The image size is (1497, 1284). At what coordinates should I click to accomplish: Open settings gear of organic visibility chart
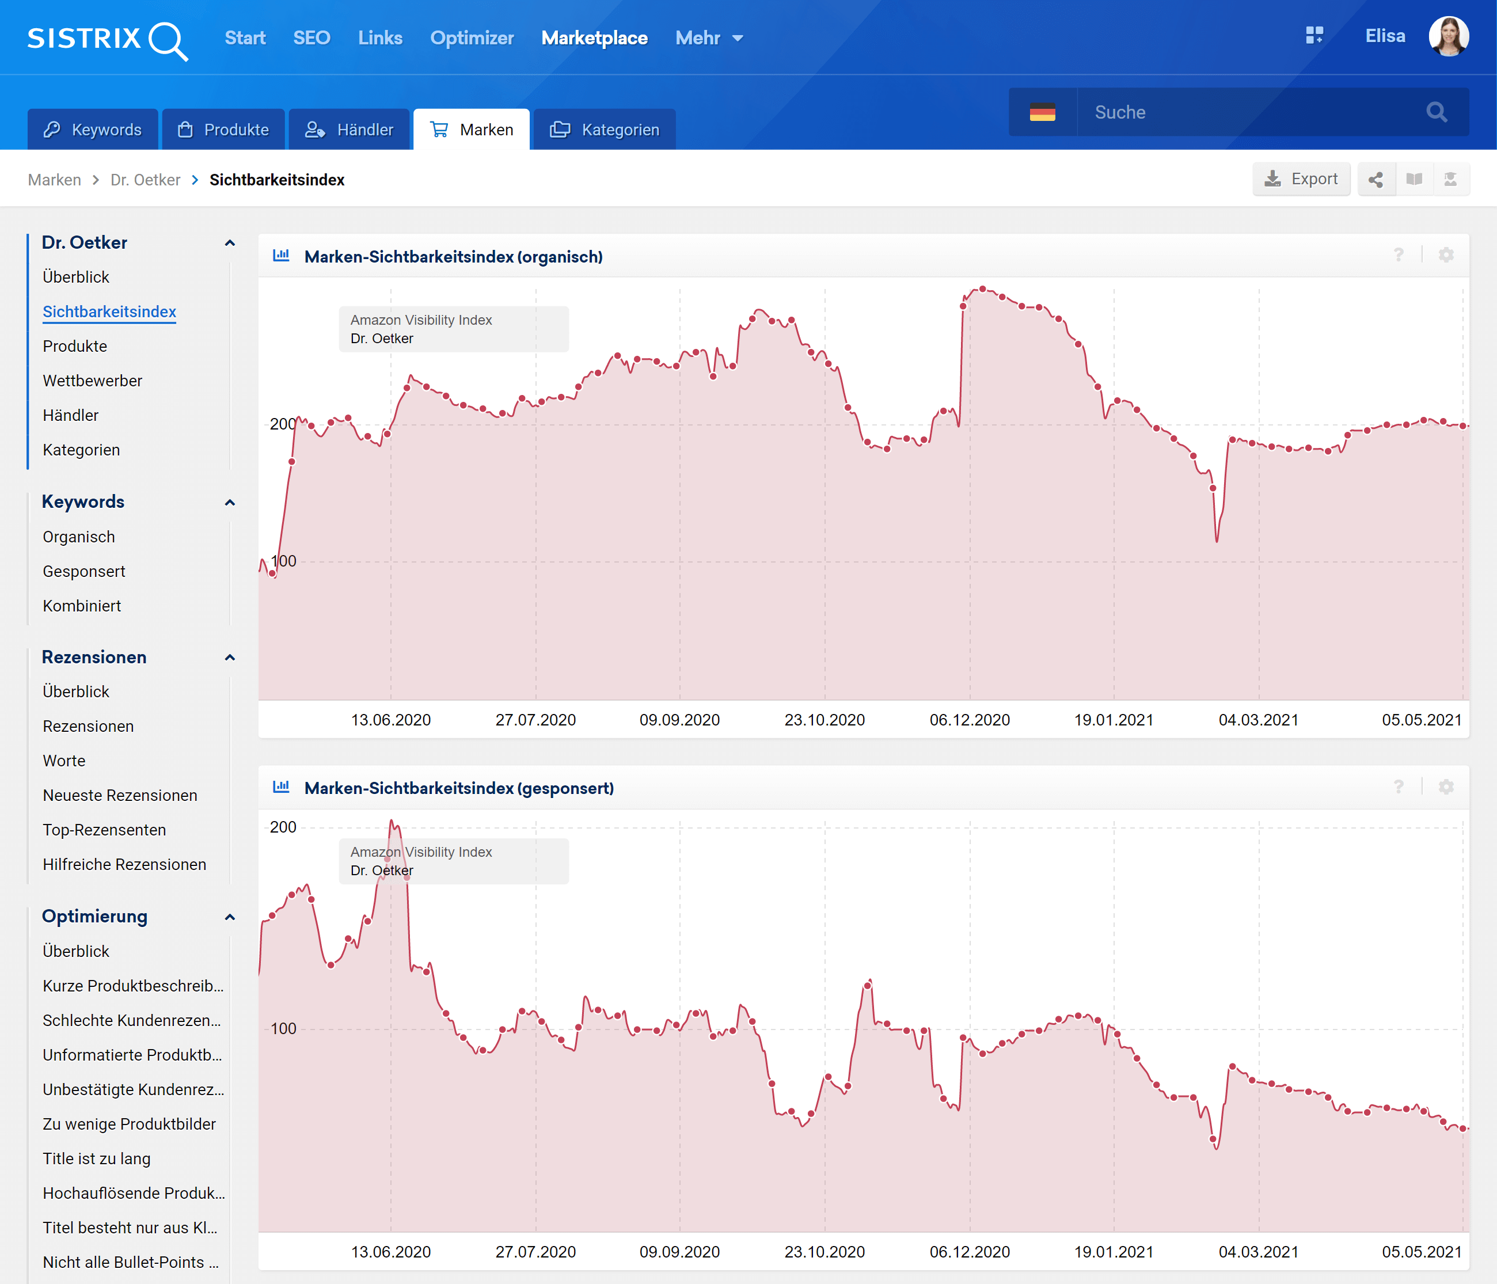coord(1446,255)
